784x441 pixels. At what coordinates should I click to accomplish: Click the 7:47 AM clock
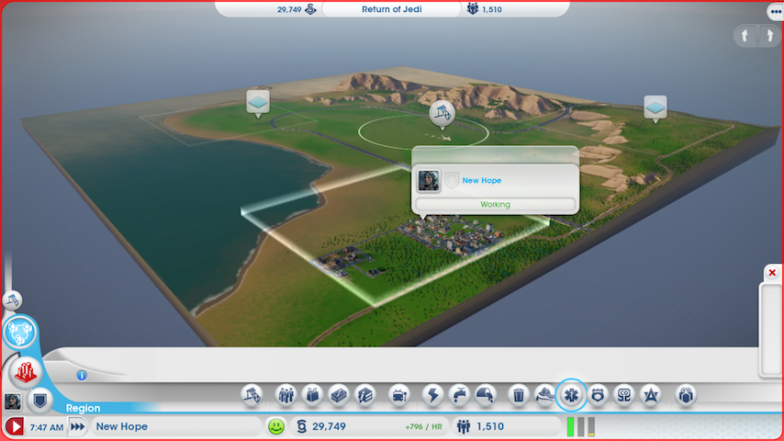tap(47, 427)
